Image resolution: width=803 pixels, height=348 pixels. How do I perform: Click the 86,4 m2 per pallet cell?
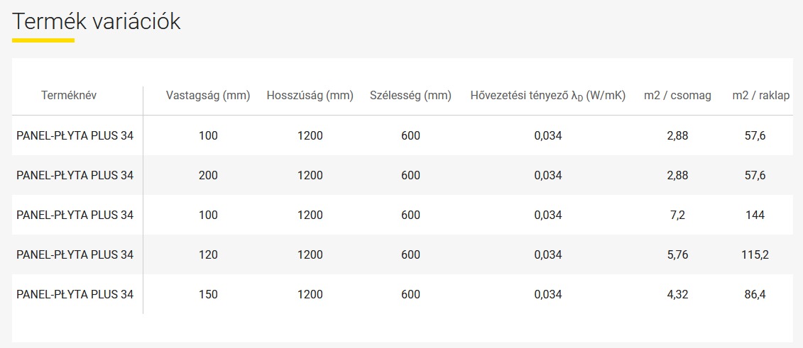(x=755, y=294)
